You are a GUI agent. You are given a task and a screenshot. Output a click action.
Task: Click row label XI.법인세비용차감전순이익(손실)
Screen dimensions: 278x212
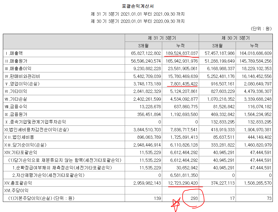click(x=37, y=130)
